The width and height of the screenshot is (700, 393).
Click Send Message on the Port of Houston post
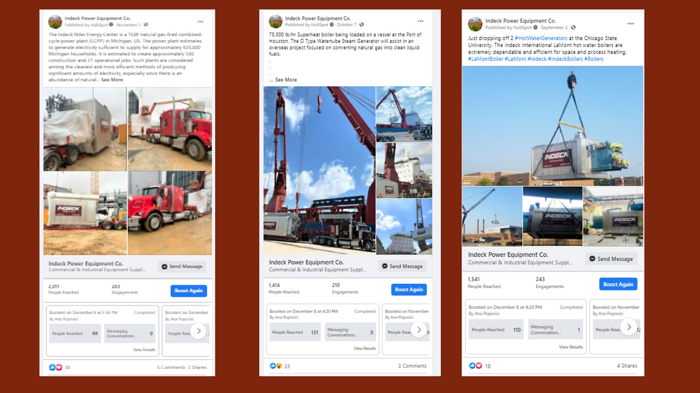coord(402,266)
